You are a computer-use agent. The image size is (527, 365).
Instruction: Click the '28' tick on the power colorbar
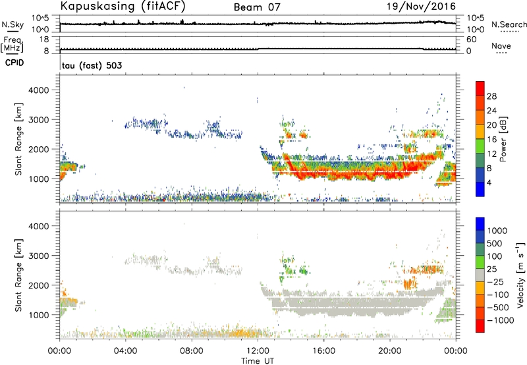coord(491,96)
